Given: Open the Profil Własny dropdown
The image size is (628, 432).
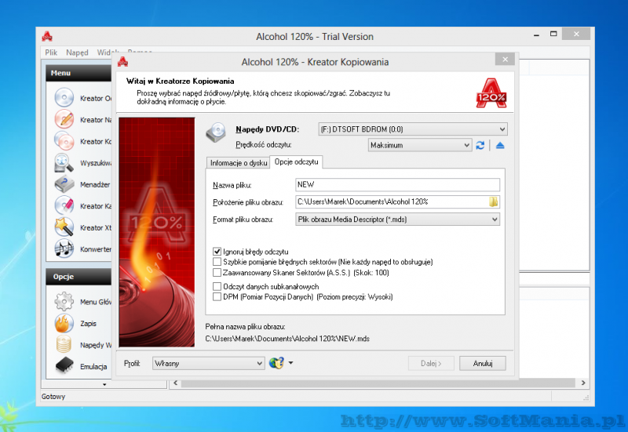Looking at the screenshot, I should 208,363.
